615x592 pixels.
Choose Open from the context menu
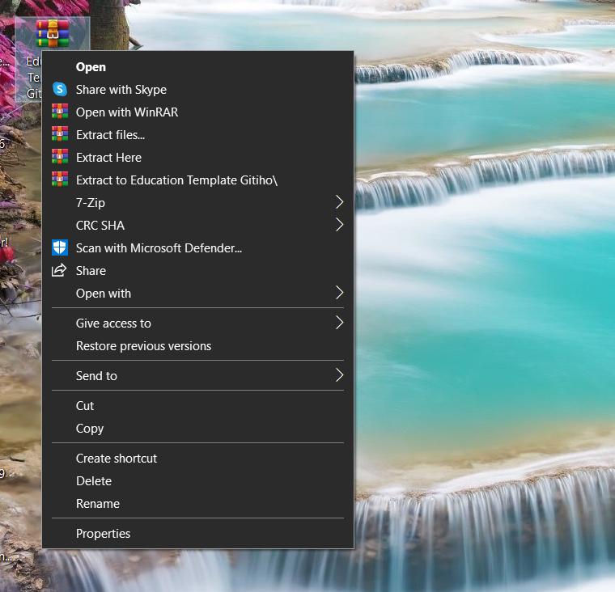[x=198, y=67]
